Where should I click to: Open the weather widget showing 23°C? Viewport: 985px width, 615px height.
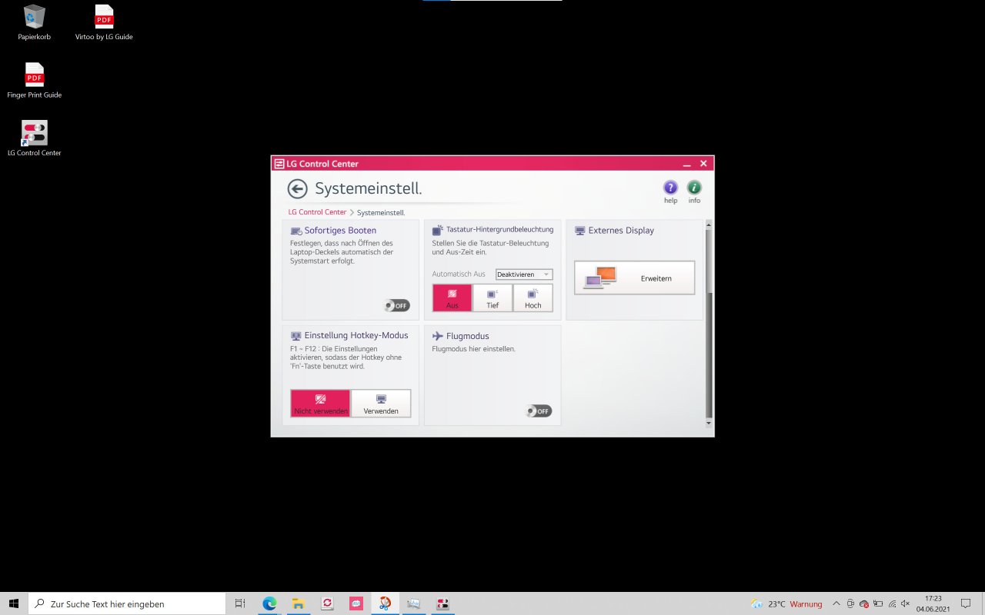[786, 603]
